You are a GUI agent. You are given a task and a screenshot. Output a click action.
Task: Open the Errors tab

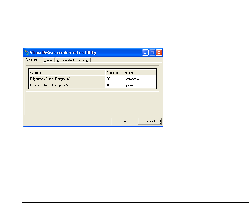click(x=48, y=60)
